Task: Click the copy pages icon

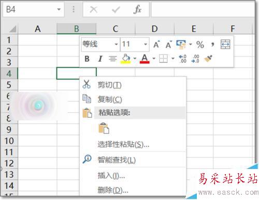Action: 87,99
